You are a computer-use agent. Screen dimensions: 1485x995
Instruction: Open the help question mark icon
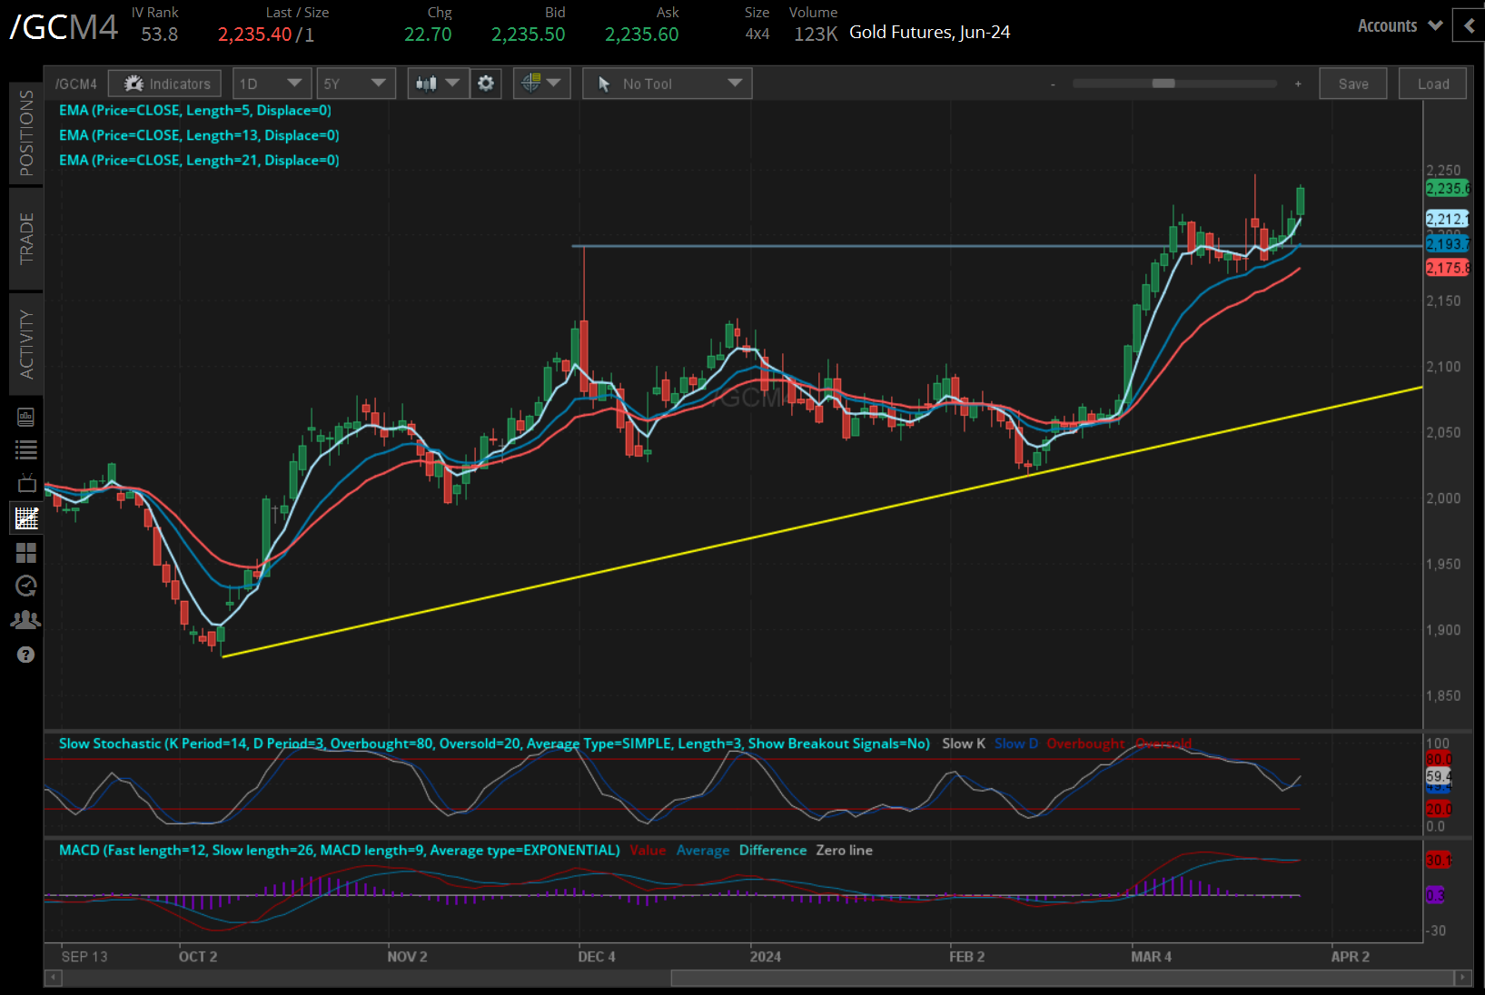coord(25,655)
